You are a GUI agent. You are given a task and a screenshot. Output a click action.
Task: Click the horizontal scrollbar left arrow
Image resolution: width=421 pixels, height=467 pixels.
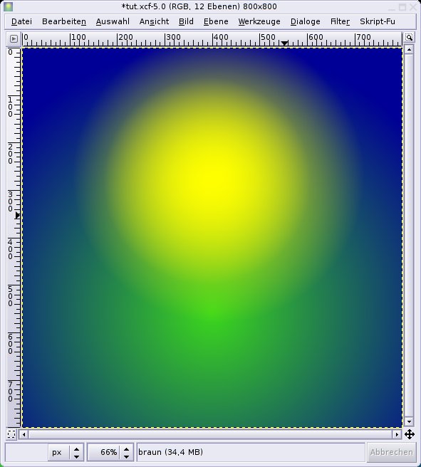point(24,434)
